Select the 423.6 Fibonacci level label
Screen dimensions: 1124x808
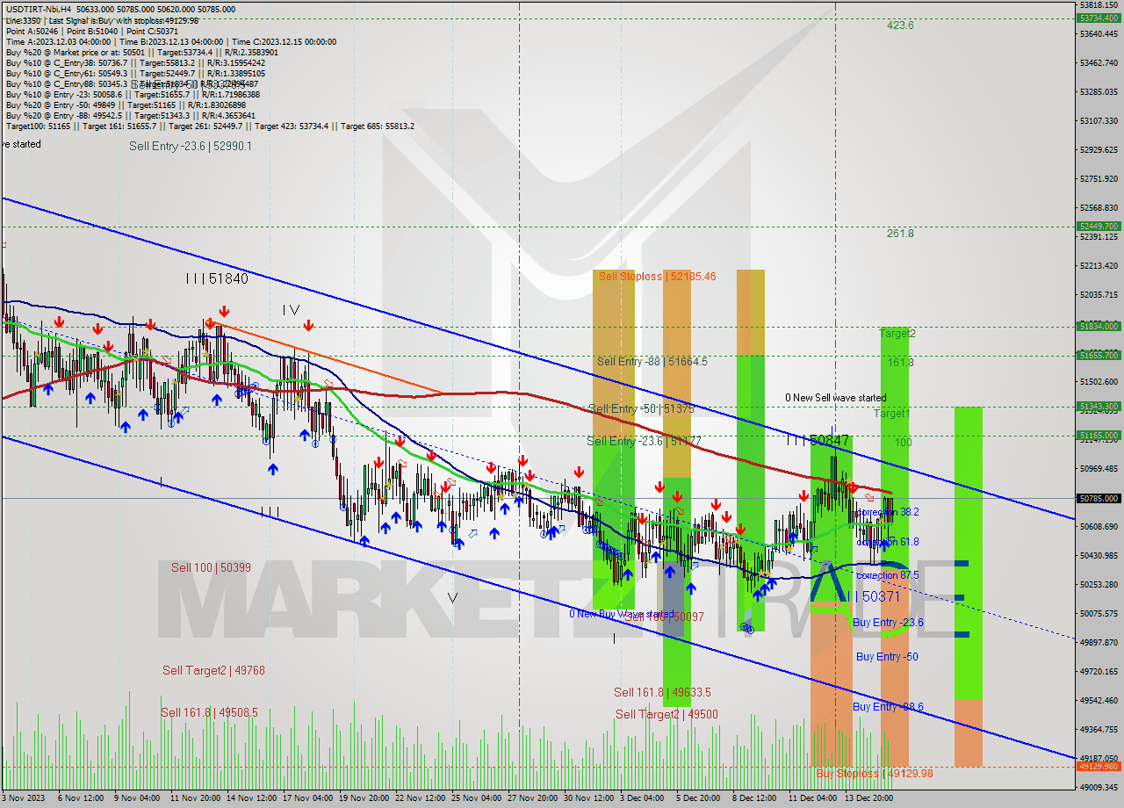(900, 25)
